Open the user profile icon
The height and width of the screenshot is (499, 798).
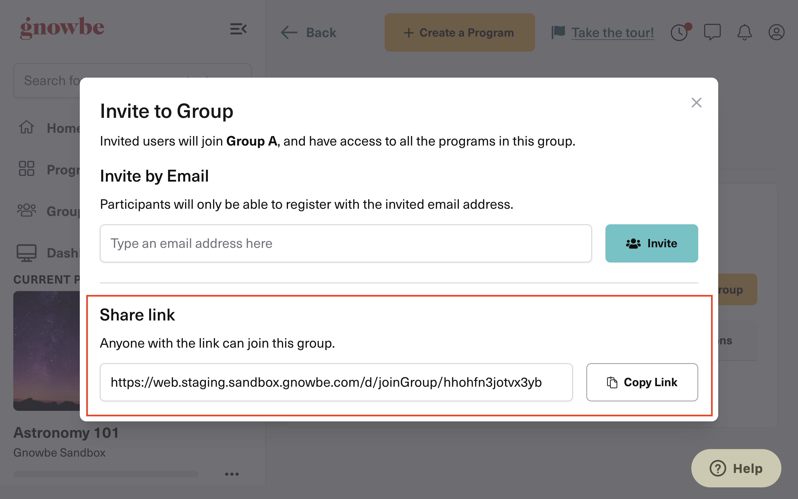click(x=776, y=32)
